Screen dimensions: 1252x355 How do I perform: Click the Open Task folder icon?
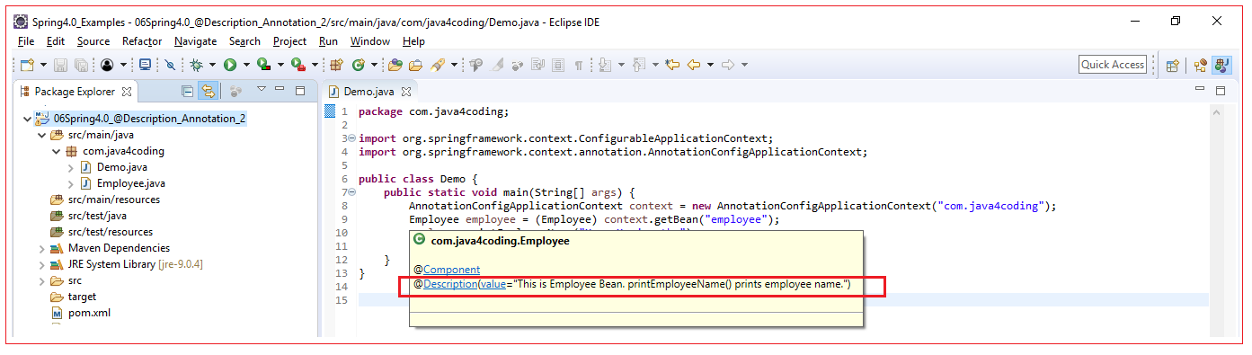(x=415, y=65)
